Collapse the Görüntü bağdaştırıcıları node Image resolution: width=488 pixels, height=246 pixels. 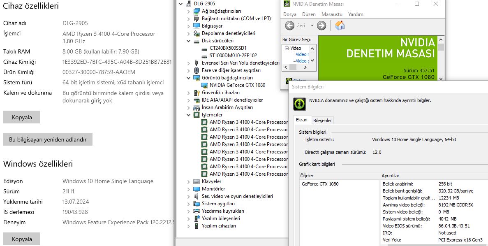pos(189,78)
